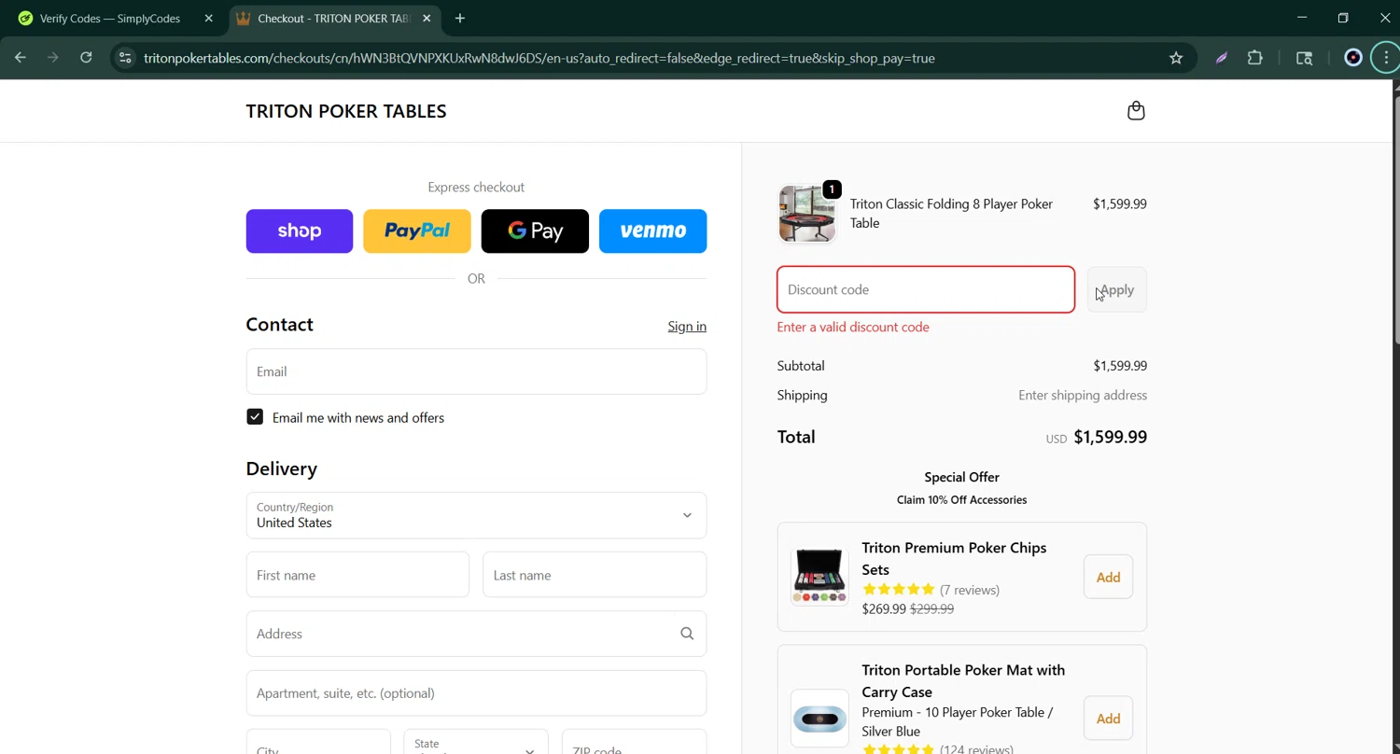Click the browser forward arrow
The width and height of the screenshot is (1400, 754).
(x=53, y=58)
